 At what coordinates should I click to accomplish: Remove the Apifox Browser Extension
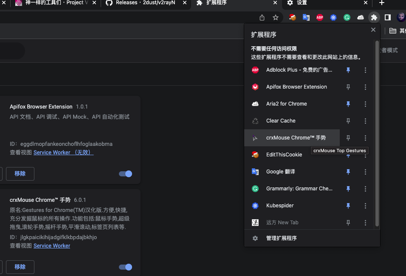coord(20,174)
